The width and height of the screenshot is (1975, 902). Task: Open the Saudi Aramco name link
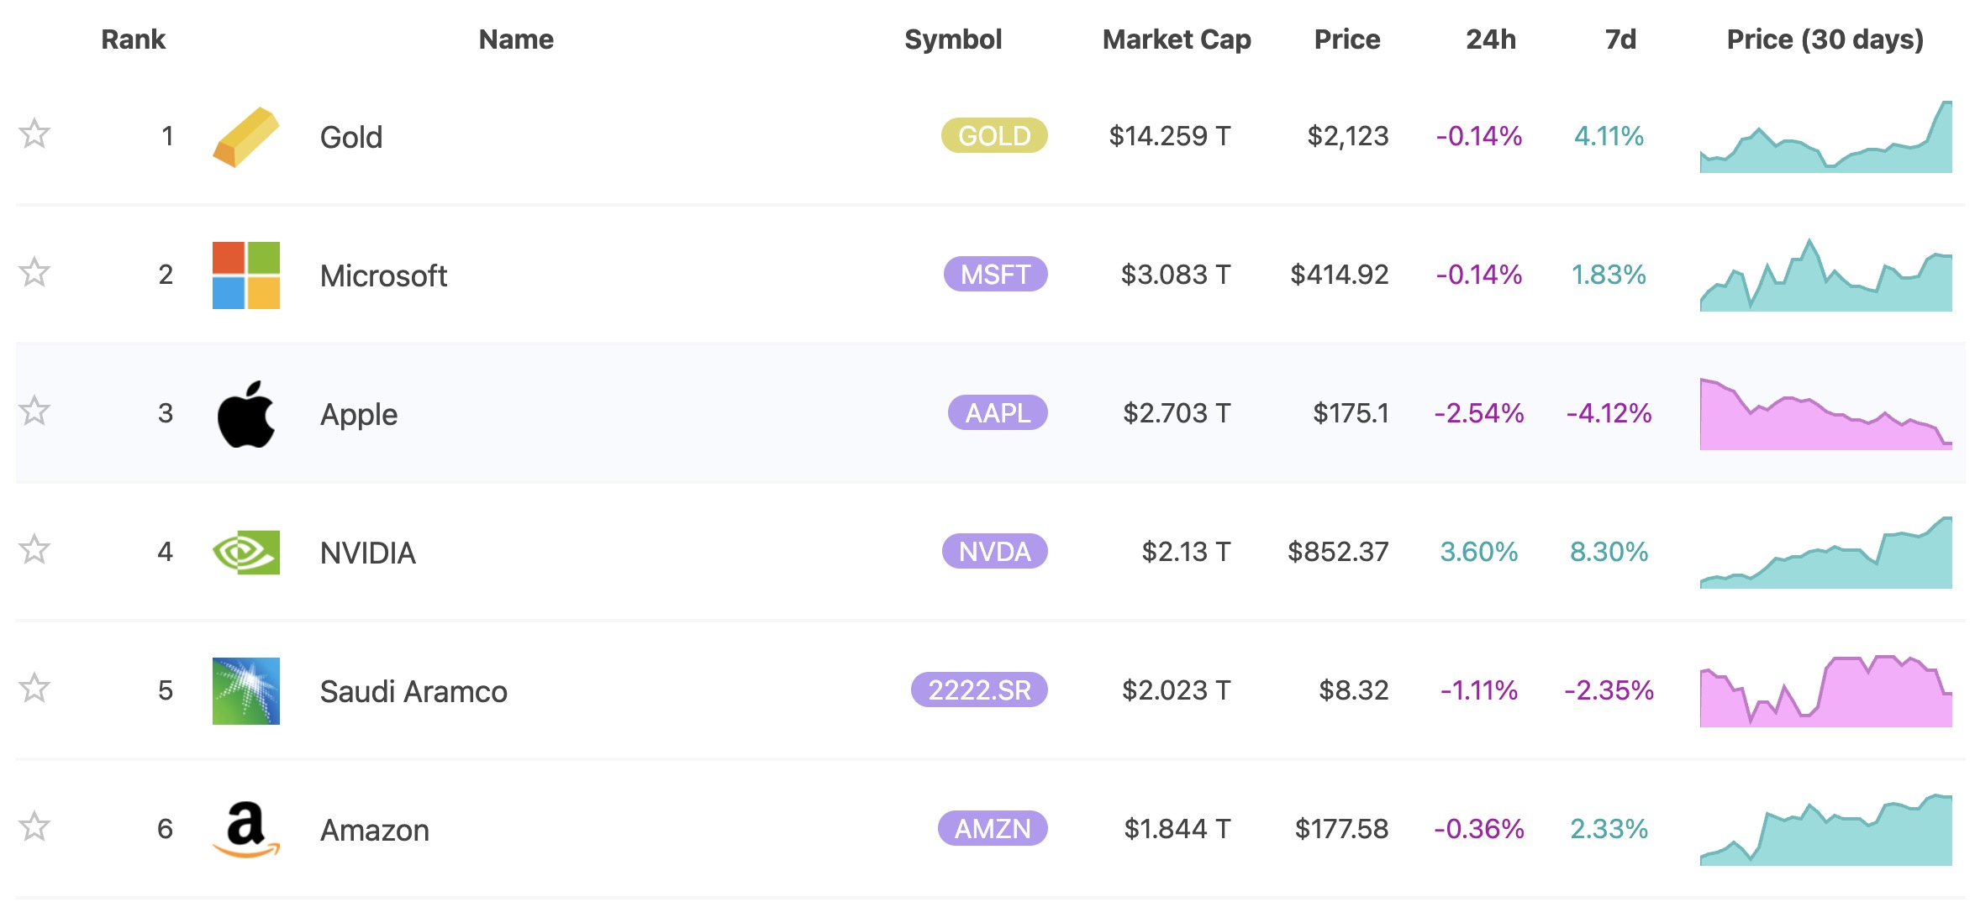coord(413,692)
